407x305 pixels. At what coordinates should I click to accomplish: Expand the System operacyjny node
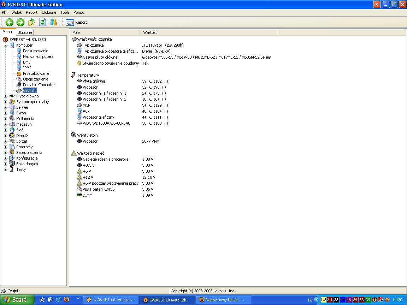pyautogui.click(x=5, y=102)
